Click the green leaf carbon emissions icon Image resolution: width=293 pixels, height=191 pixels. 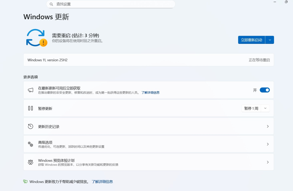25,182
